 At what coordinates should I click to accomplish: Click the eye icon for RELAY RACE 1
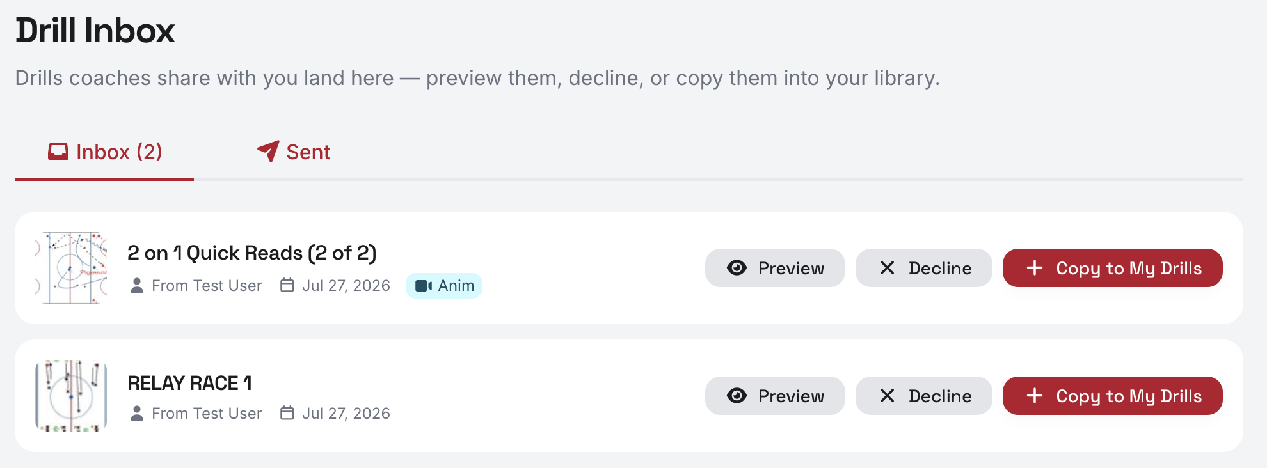click(737, 396)
